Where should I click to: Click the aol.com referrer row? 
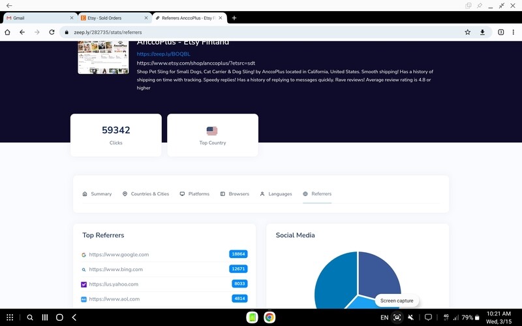[x=164, y=299]
